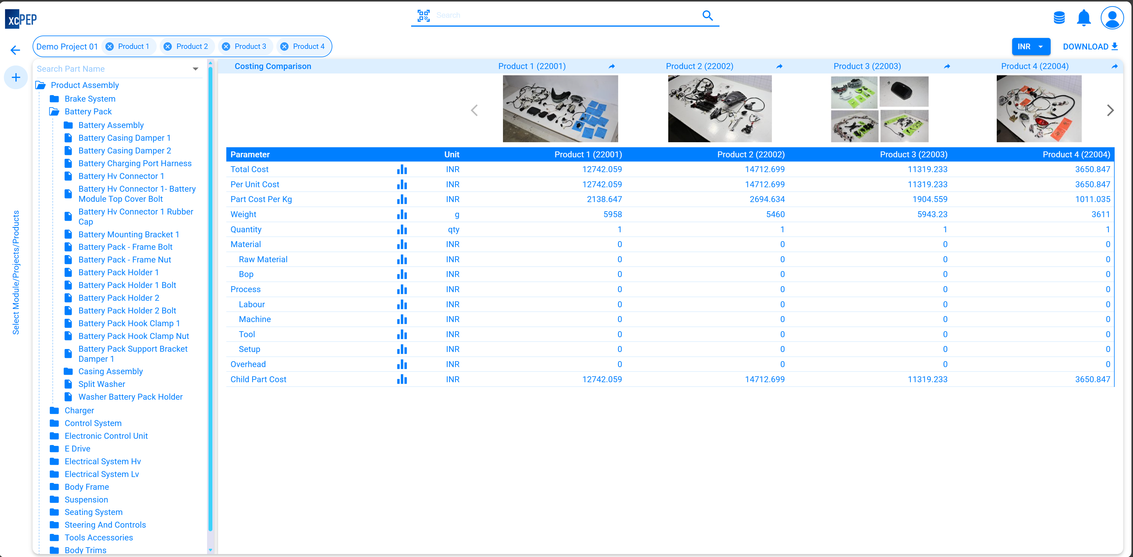Open the QR code scan icon in search bar
The width and height of the screenshot is (1133, 557).
424,15
